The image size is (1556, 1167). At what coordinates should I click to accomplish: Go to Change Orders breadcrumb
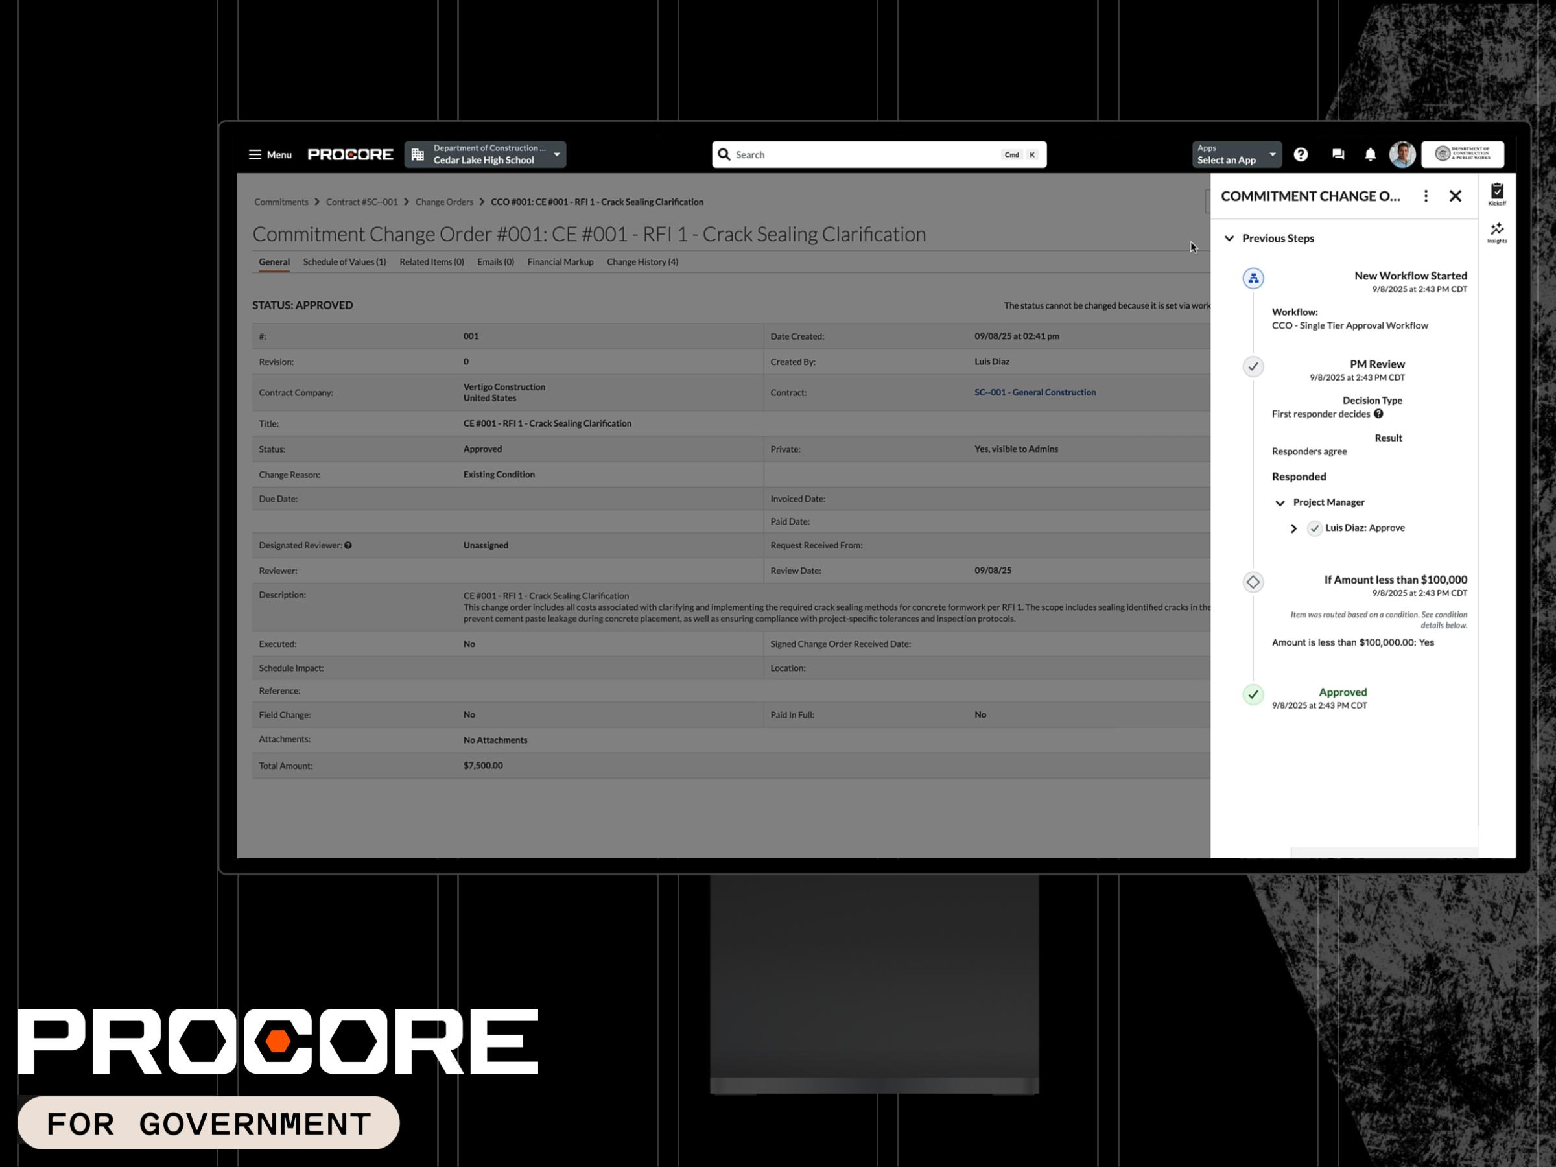coord(444,202)
